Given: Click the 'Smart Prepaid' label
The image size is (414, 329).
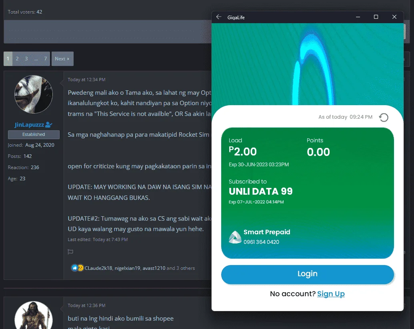Looking at the screenshot, I should pyautogui.click(x=267, y=232).
